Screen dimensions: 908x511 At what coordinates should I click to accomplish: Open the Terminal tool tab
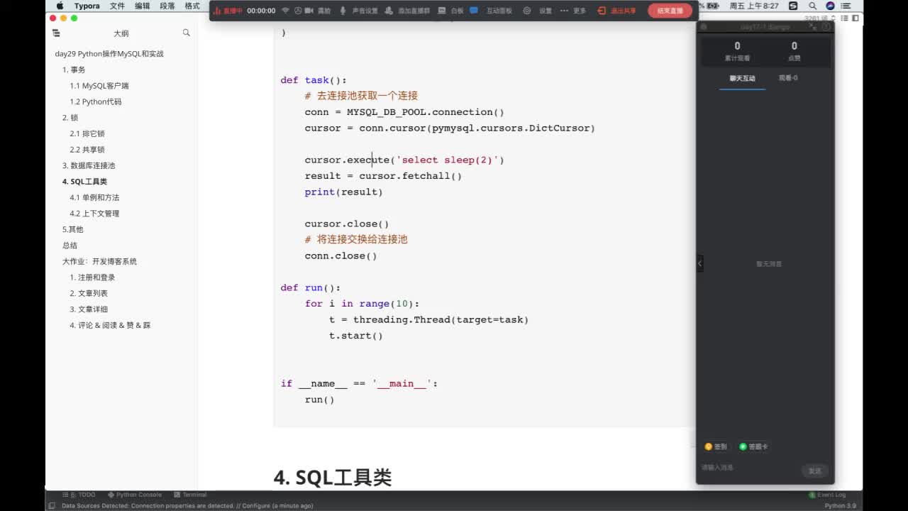(190, 495)
